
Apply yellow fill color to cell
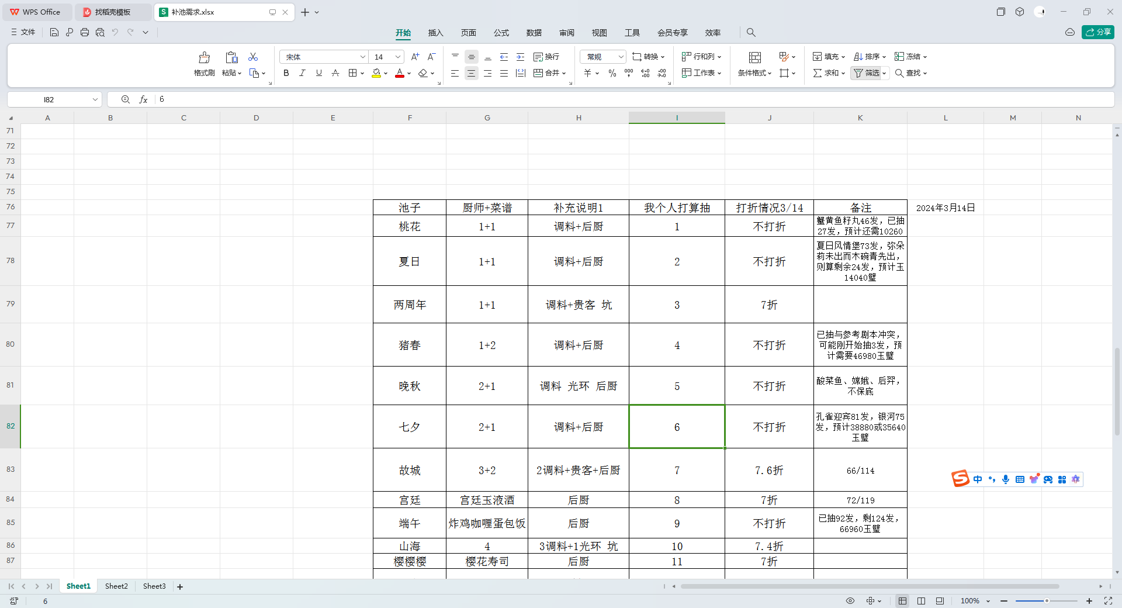point(376,73)
